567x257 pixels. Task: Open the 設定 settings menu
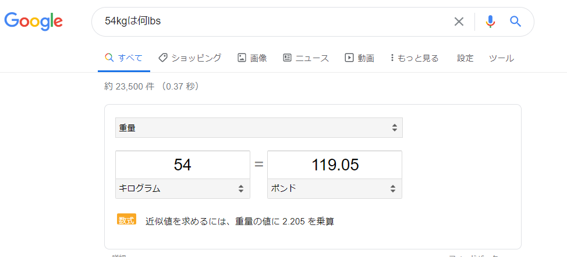pyautogui.click(x=465, y=58)
